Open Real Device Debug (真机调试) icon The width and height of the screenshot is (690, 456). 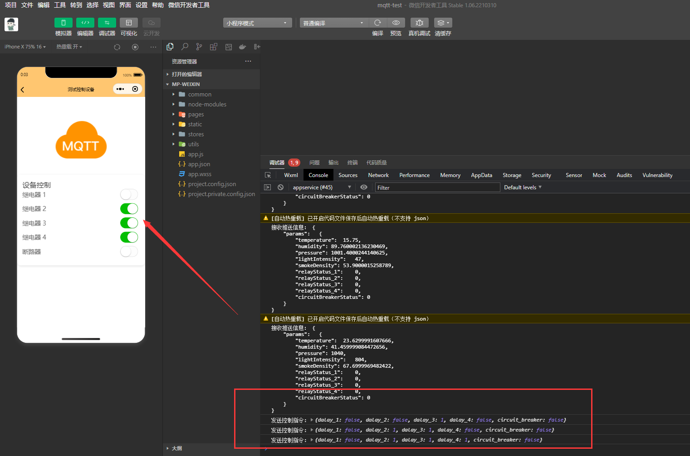click(419, 23)
